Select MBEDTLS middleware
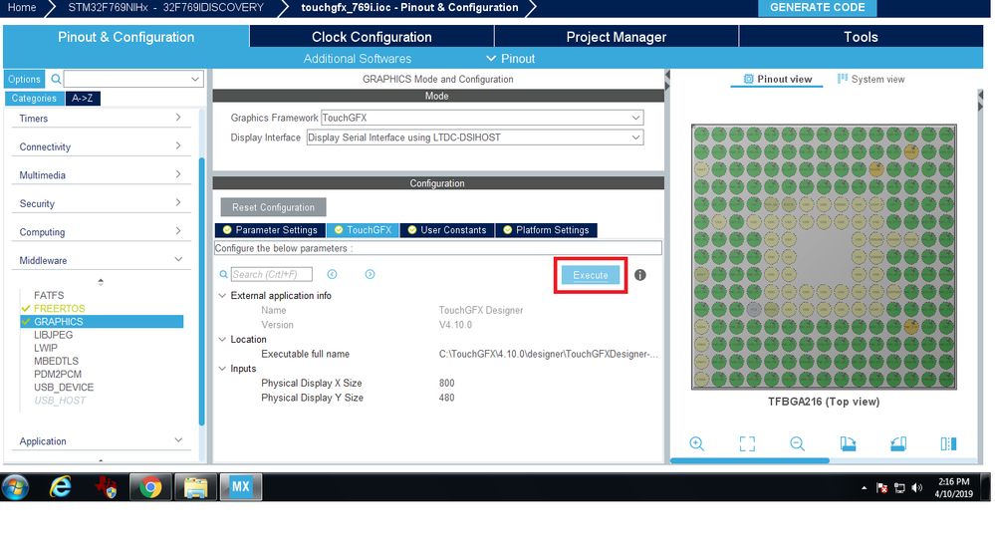 coord(57,362)
